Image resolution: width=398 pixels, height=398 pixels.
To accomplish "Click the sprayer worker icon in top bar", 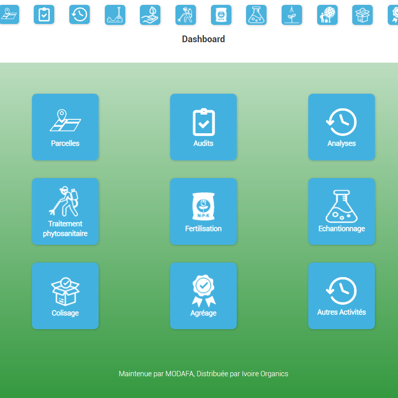I will coord(186,15).
